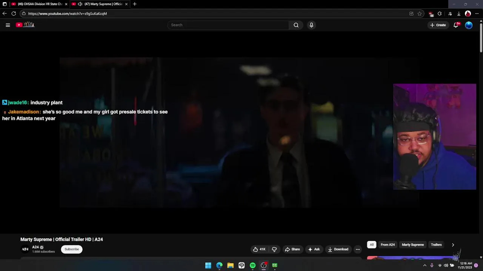The width and height of the screenshot is (483, 271).
Task: Open tab actions menu at top left
Action: pyautogui.click(x=5, y=4)
